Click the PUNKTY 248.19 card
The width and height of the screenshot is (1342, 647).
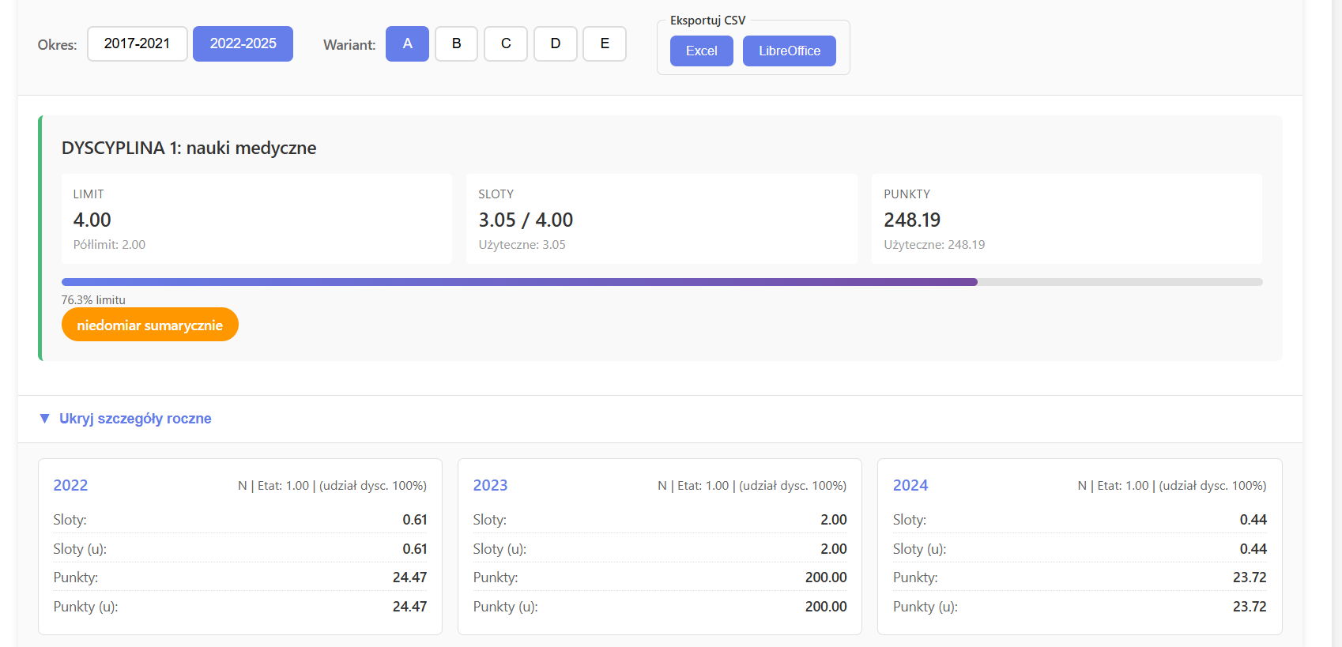1066,219
